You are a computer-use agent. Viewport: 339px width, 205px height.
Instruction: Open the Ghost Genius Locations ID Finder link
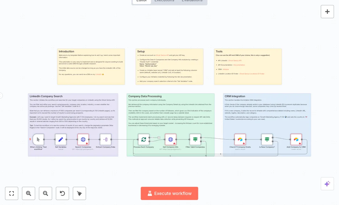click(252, 74)
